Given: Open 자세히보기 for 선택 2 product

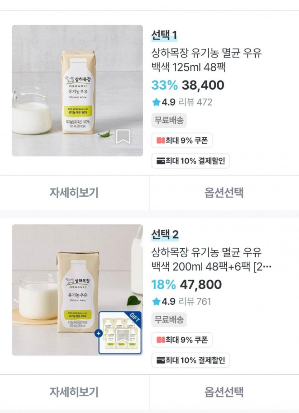Looking at the screenshot, I should click(74, 392).
